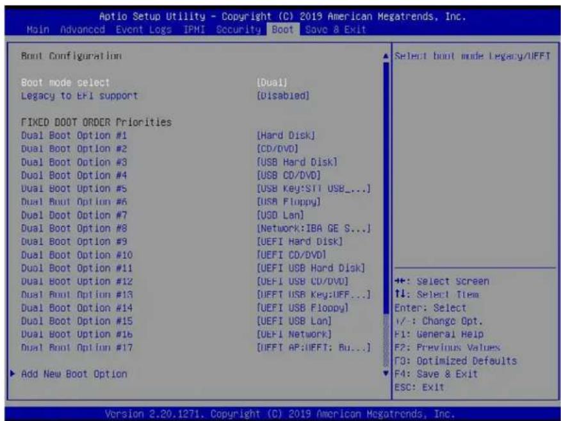Open Dual Boot Option #5 USB Key value
The width and height of the screenshot is (561, 421).
[x=314, y=188]
